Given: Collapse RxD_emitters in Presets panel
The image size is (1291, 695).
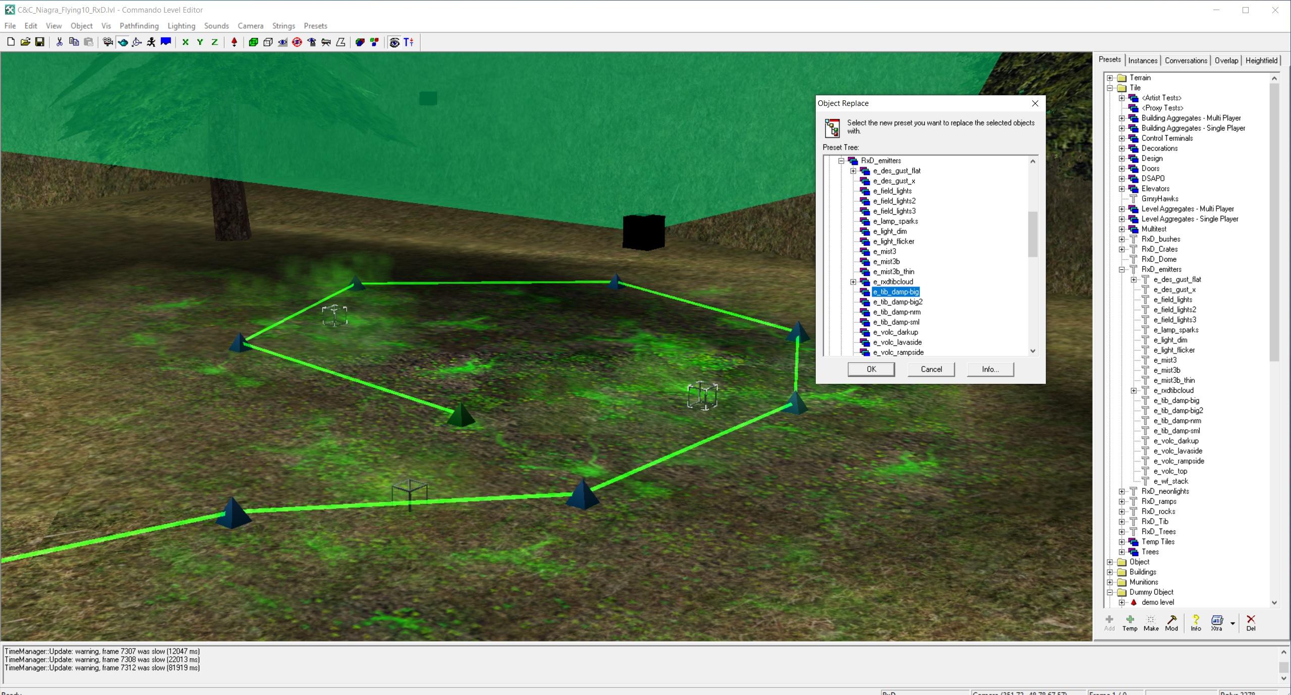Looking at the screenshot, I should tap(1121, 269).
